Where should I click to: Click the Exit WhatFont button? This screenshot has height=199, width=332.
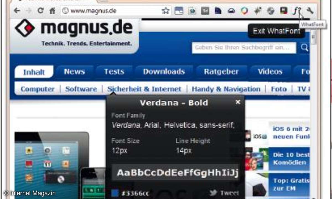[276, 31]
